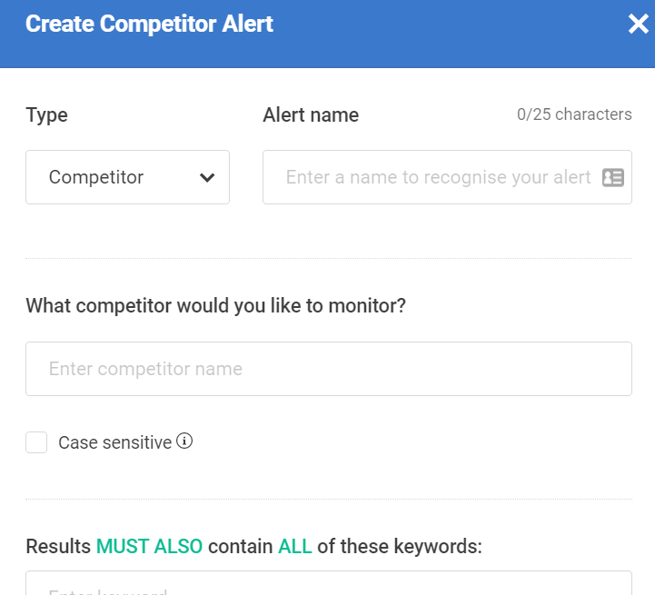The height and width of the screenshot is (595, 655).
Task: Click 'of these keywords:' text
Action: pyautogui.click(x=400, y=547)
